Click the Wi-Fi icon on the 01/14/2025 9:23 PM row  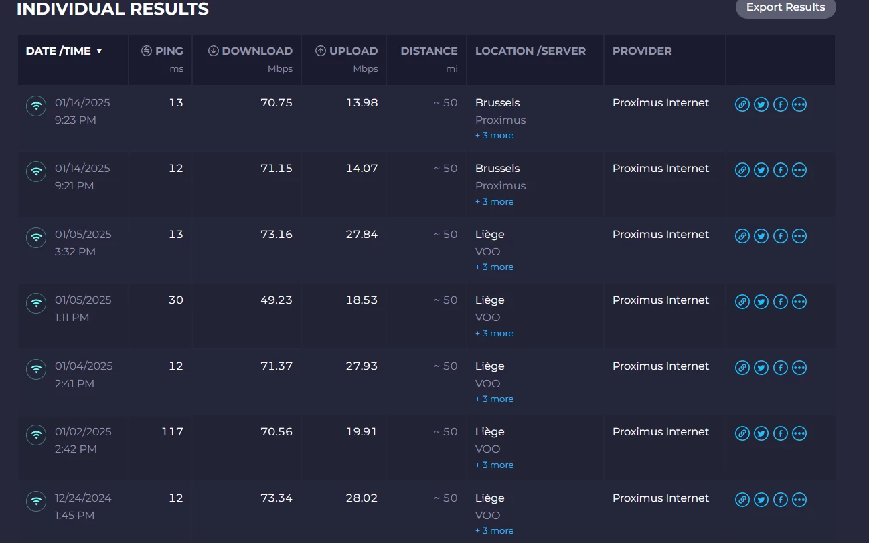coord(36,106)
